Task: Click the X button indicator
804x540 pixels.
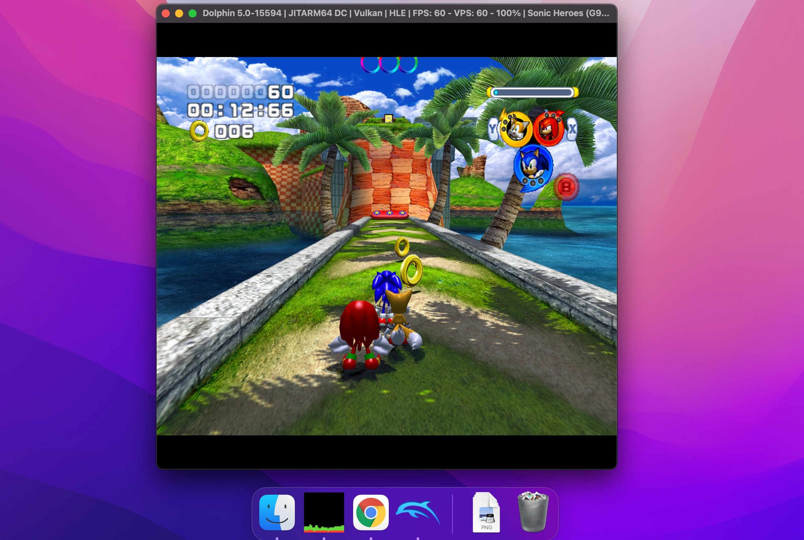Action: click(x=572, y=129)
